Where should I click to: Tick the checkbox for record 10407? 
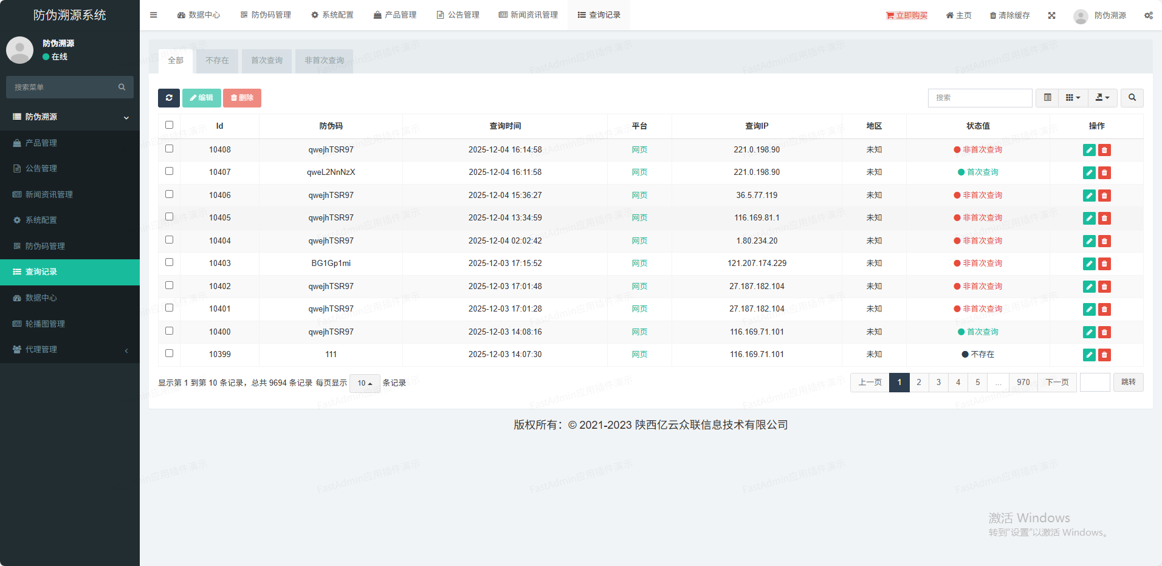coord(170,171)
